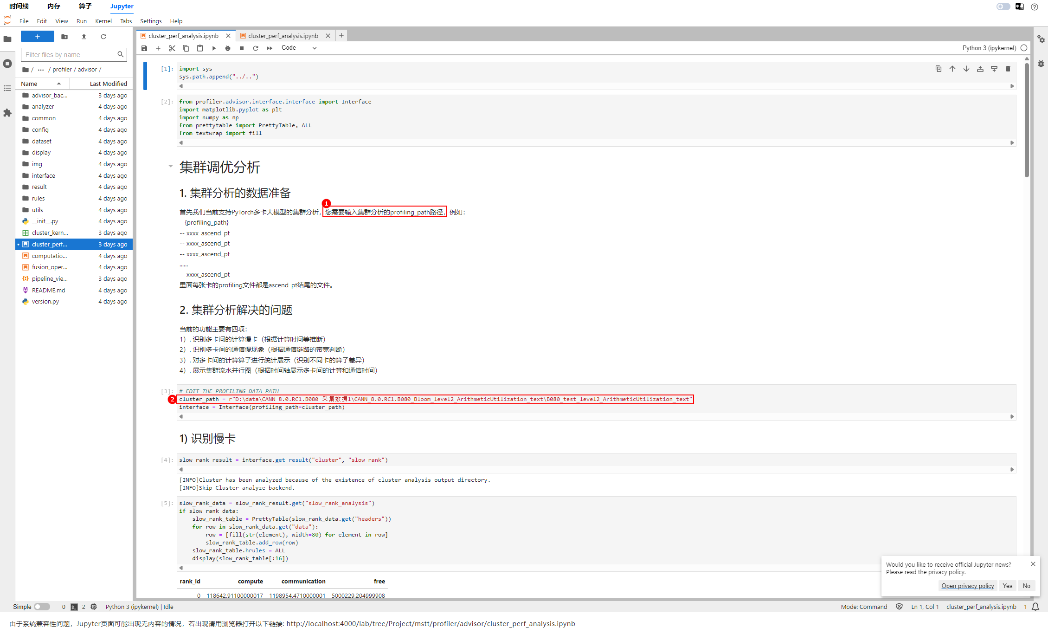Switch to the 算子 top tab

click(85, 6)
